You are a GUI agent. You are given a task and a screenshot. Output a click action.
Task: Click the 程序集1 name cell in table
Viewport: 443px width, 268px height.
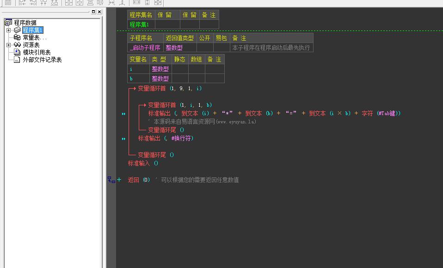point(141,24)
